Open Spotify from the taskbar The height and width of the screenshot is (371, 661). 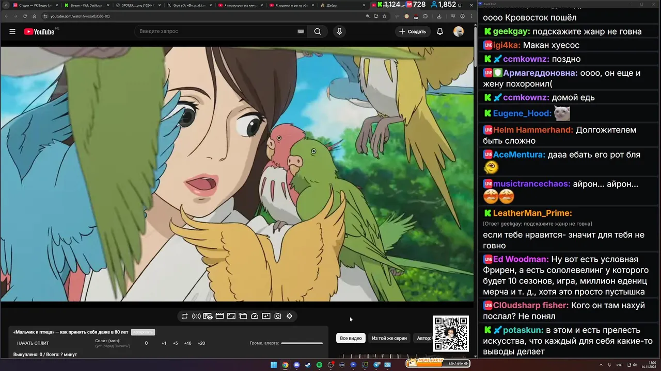point(319,365)
